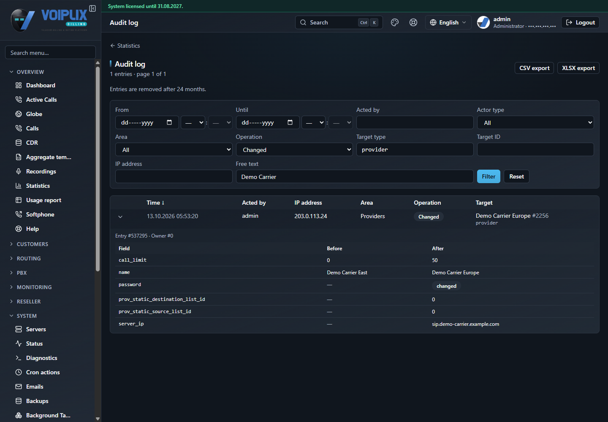Open Dashboard from the sidebar

pos(41,85)
